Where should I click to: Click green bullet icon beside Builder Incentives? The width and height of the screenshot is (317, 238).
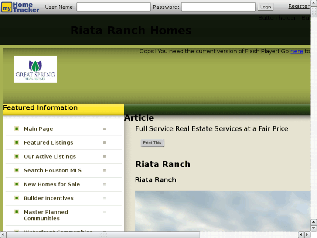click(x=17, y=198)
